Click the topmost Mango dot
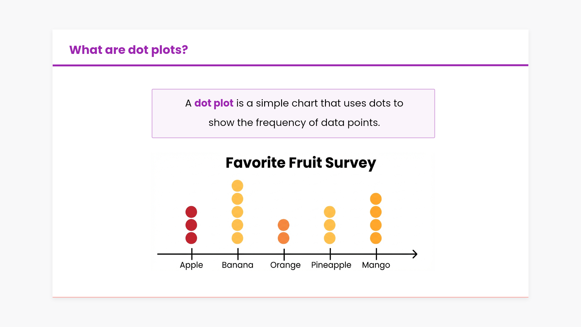Screen dimensions: 581x327 click(x=376, y=199)
